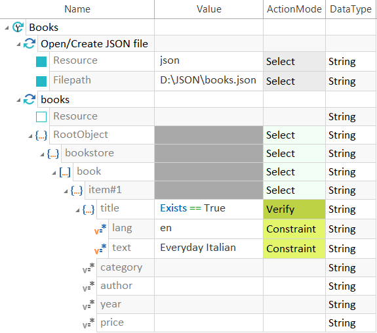This screenshot has height=333, width=377.
Task: Collapse the Books root node
Action: 7,28
